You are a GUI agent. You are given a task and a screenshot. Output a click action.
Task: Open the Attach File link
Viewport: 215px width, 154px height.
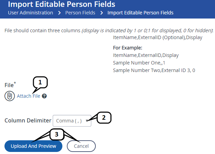click(x=29, y=96)
